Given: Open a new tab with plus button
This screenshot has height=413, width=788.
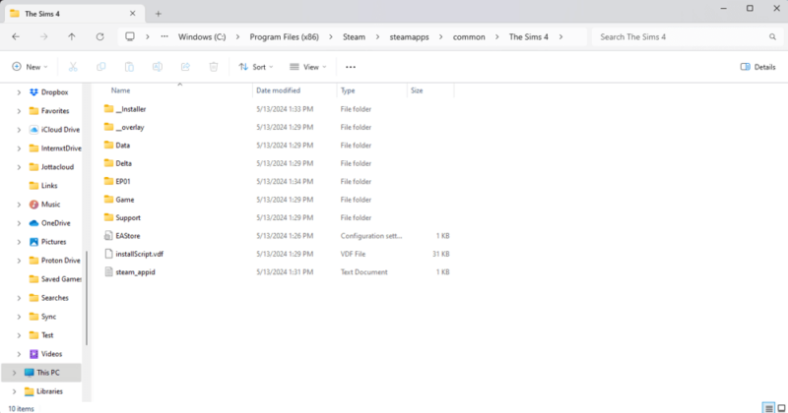Looking at the screenshot, I should click(159, 14).
